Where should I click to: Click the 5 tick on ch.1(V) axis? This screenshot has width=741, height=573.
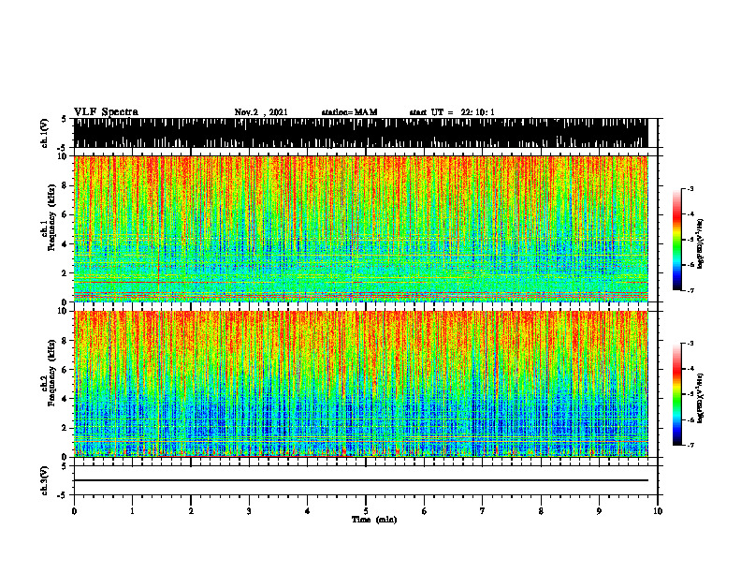pyautogui.click(x=65, y=120)
